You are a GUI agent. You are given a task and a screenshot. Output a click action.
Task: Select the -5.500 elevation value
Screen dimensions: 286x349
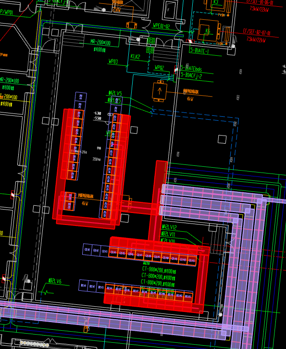98,118
